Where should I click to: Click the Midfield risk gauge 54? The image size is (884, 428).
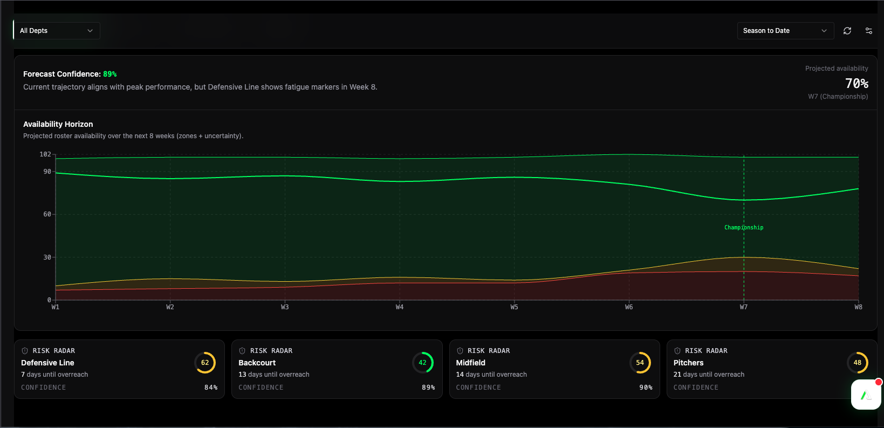[x=640, y=363]
